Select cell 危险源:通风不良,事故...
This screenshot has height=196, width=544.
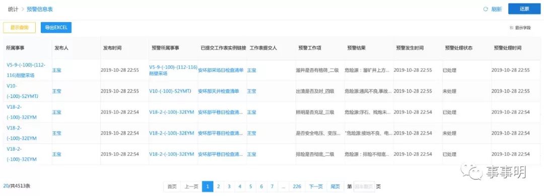[x=368, y=91]
